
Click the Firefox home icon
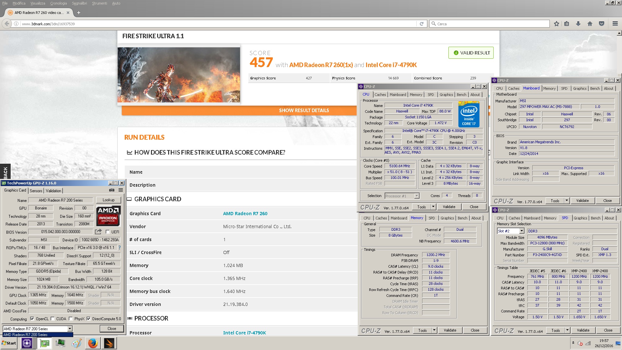pyautogui.click(x=590, y=24)
